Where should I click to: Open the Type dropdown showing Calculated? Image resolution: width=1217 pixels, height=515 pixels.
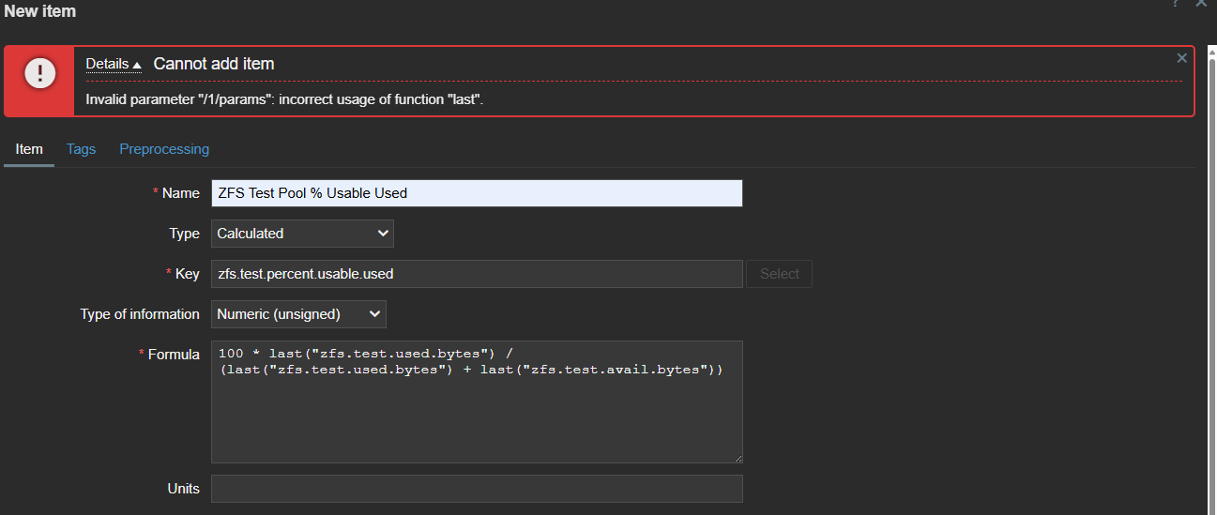tap(302, 234)
